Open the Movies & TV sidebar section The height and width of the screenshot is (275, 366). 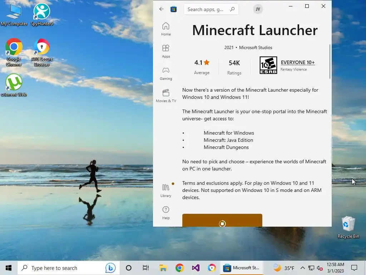(166, 96)
